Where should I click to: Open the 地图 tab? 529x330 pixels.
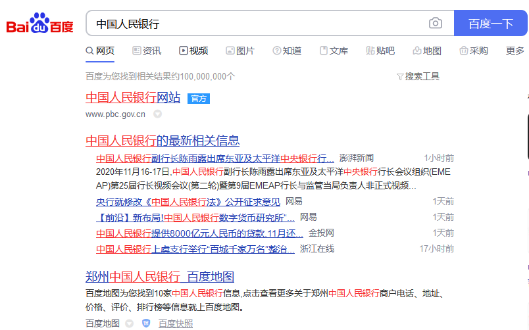click(x=427, y=51)
